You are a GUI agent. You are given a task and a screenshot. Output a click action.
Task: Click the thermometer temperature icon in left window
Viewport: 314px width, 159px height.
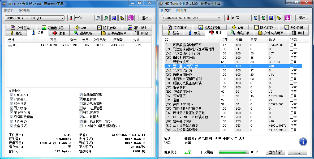pos(71,18)
